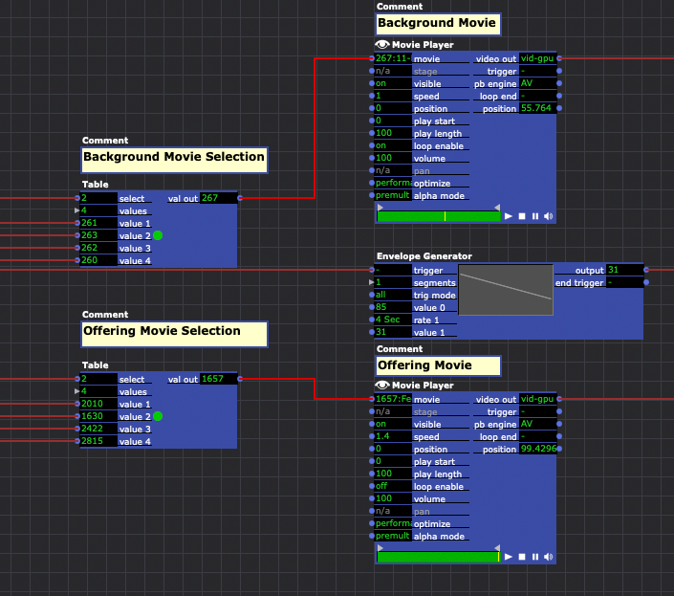Click the Background Movie playback progress bar
Screen dimensions: 674x596
[x=438, y=217]
